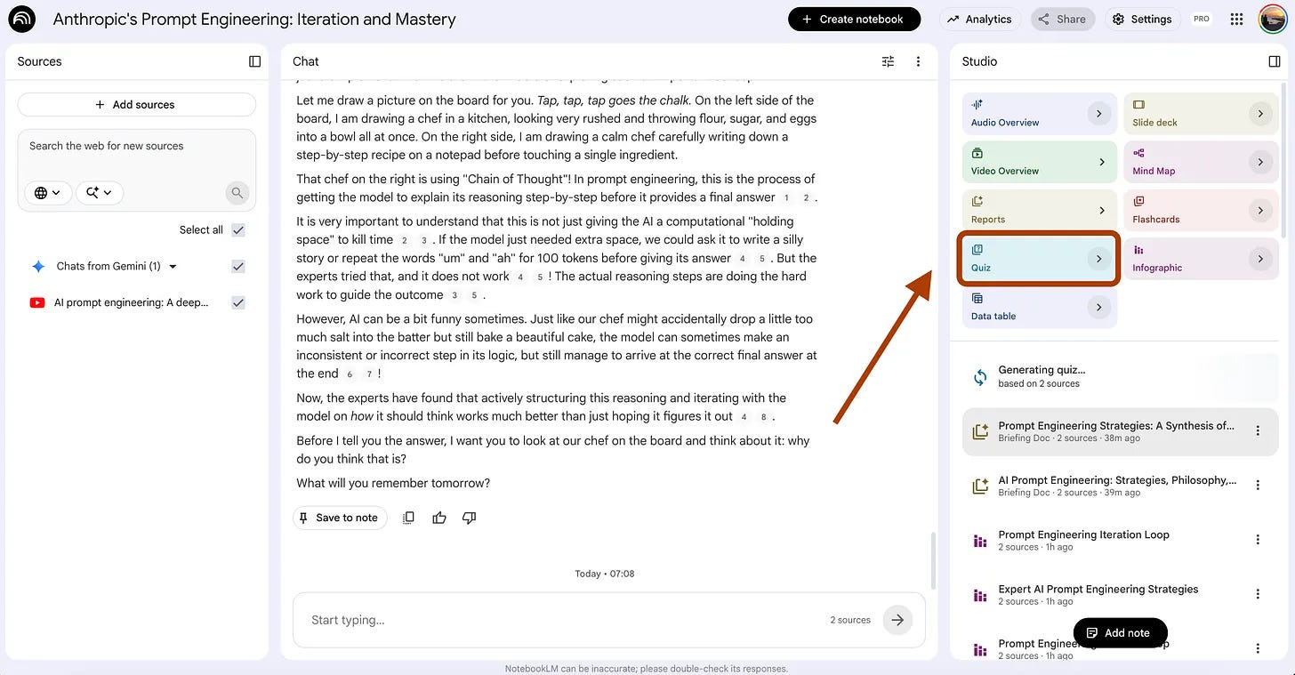Click the Add sources button

[136, 105]
